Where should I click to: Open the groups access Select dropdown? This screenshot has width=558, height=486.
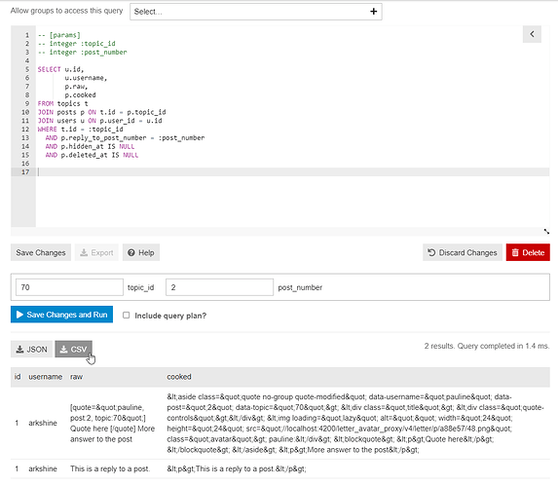click(256, 12)
